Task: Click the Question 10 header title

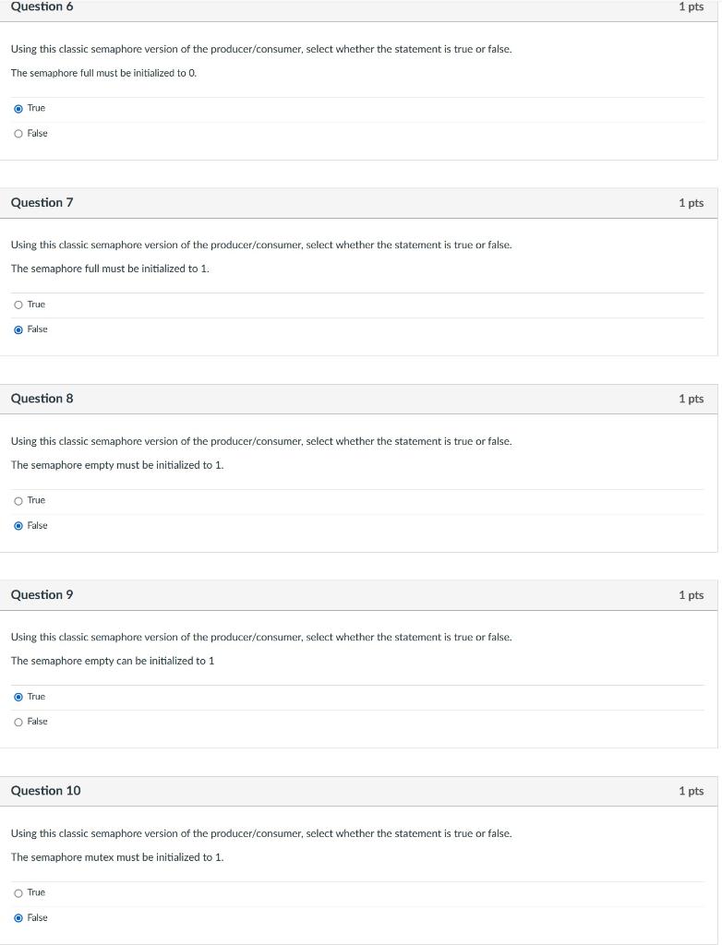Action: click(x=45, y=791)
